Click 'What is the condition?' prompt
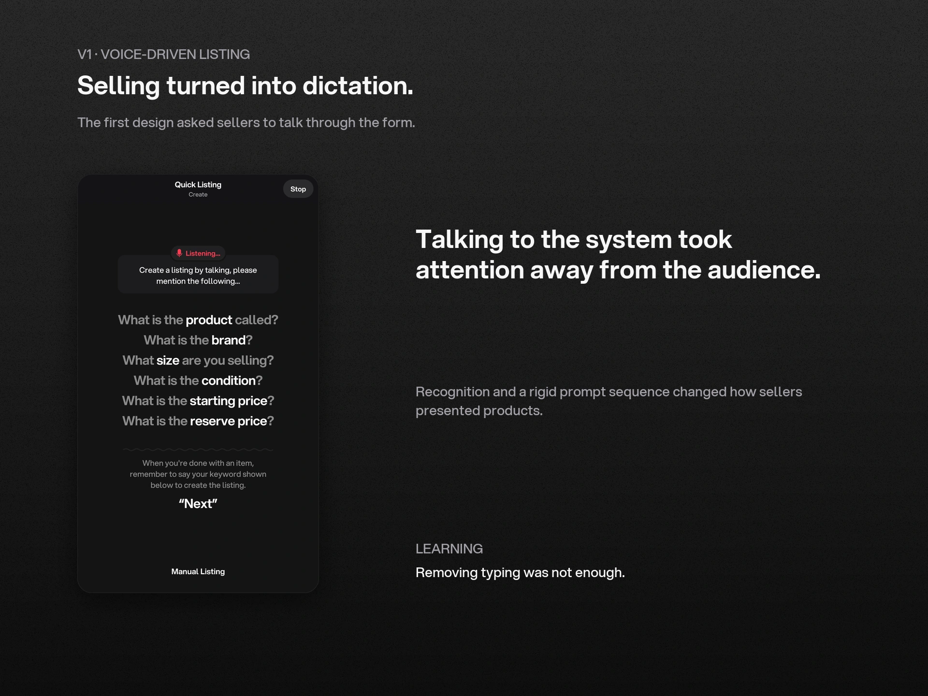928x696 pixels. tap(198, 381)
